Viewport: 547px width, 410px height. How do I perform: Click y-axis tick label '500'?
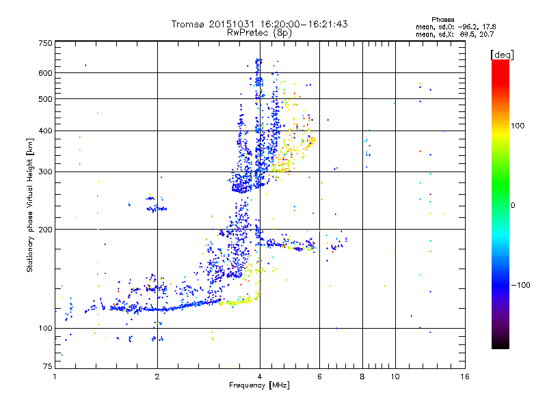(x=45, y=99)
